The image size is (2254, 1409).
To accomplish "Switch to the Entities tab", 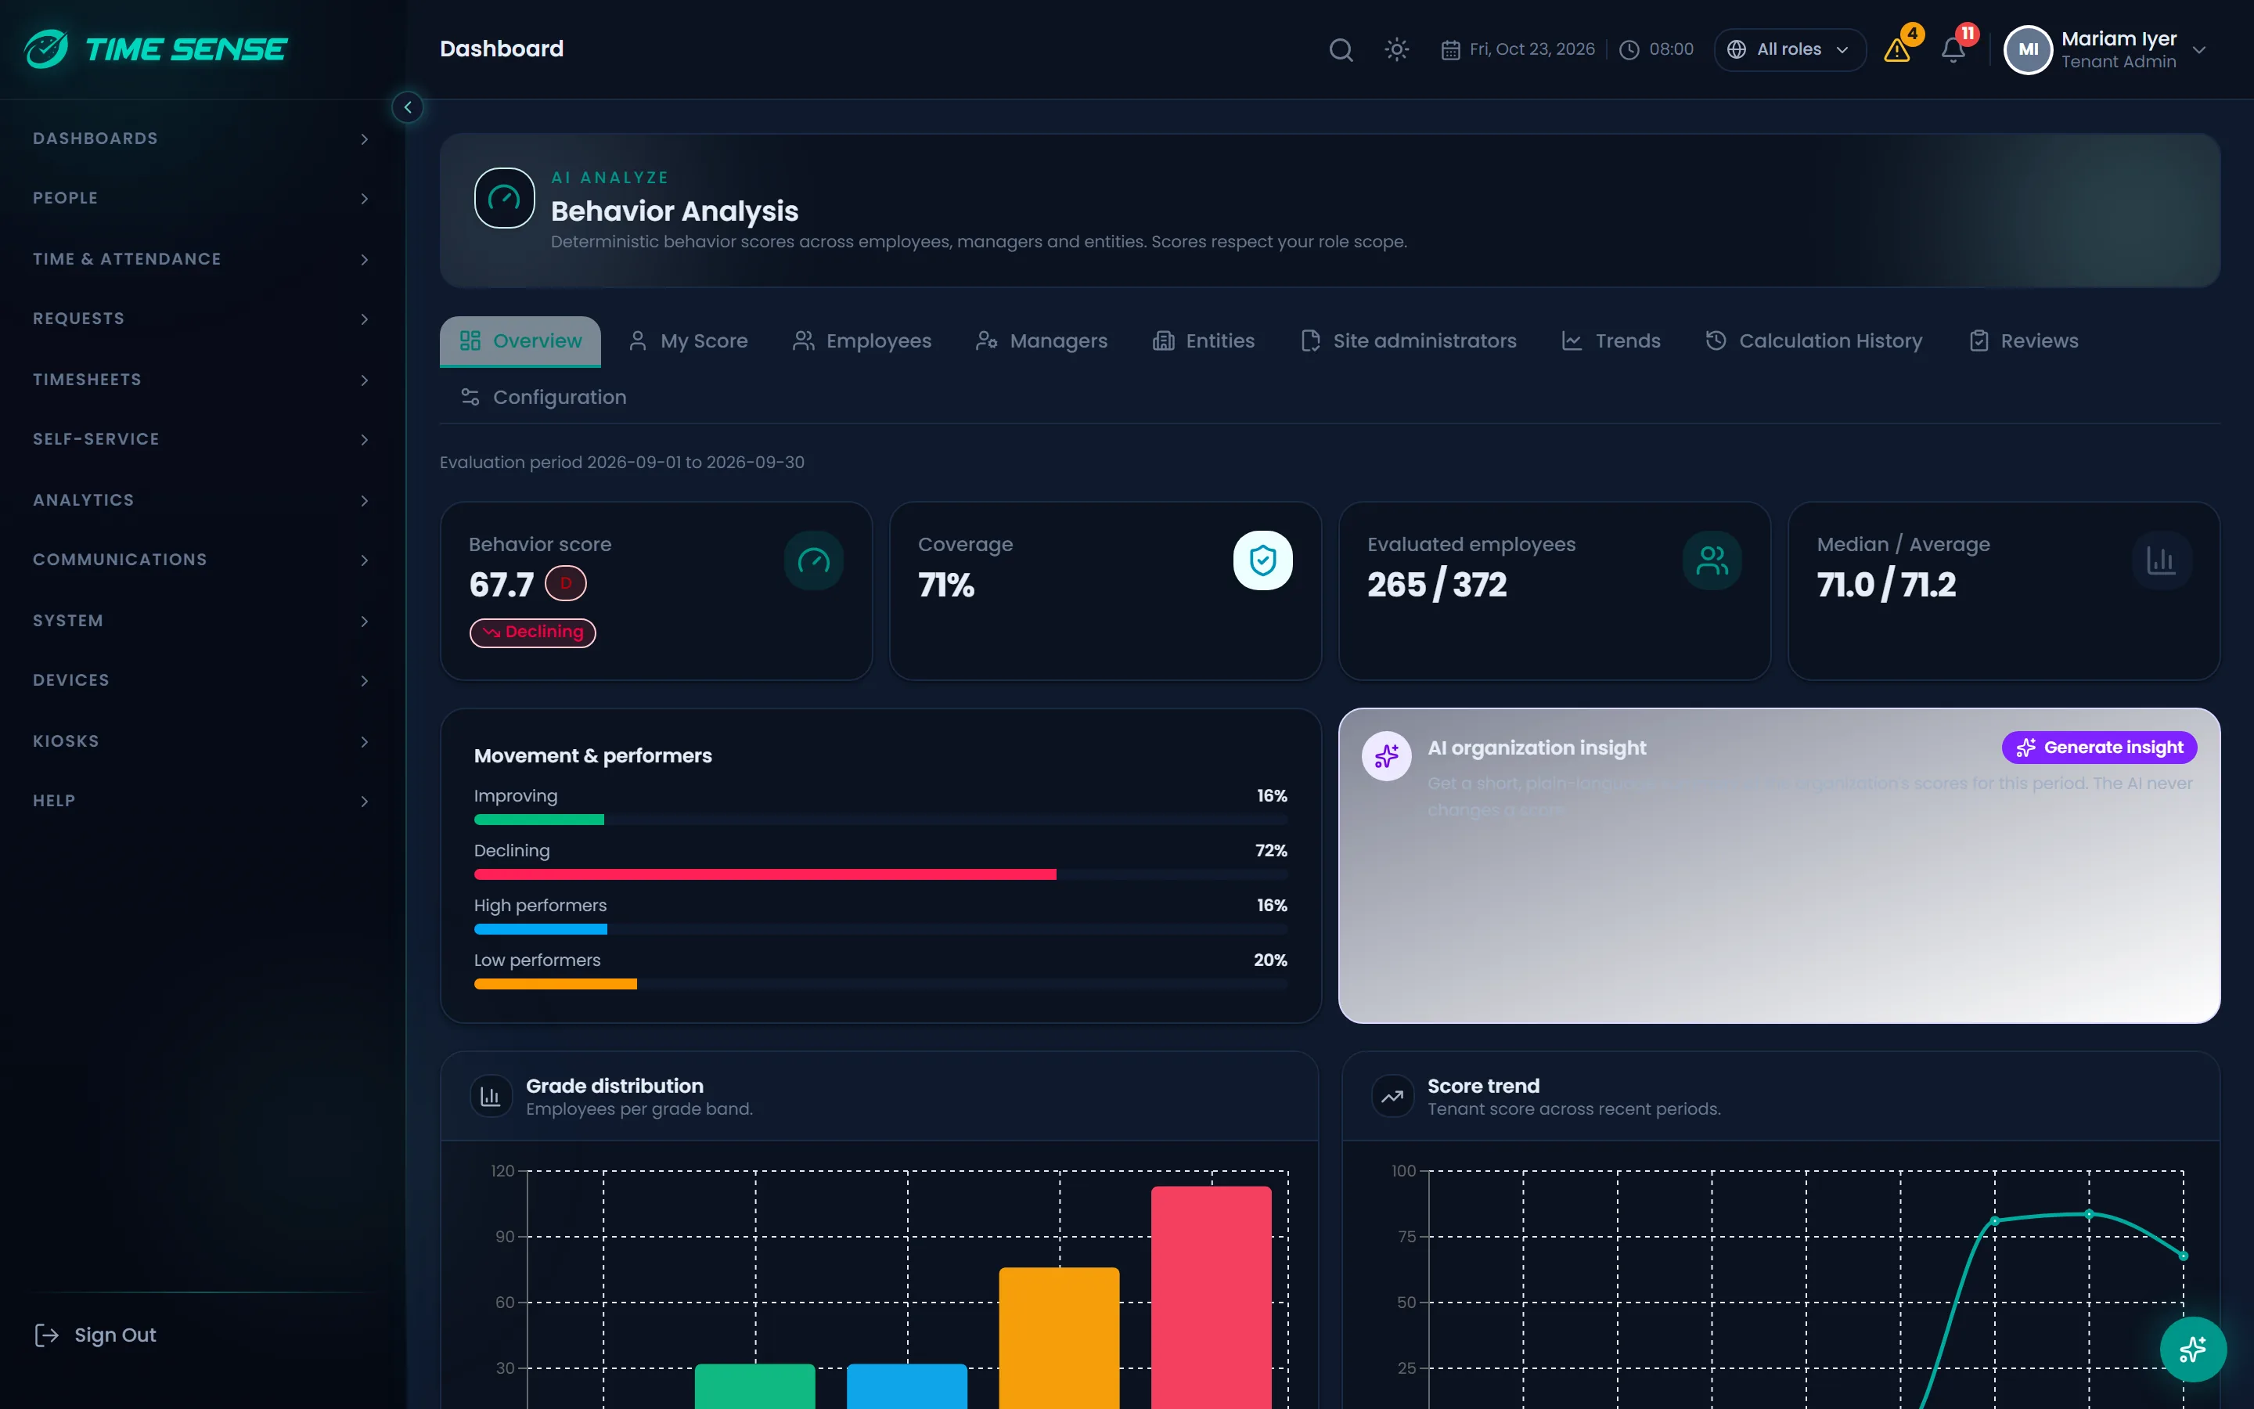I will coord(1204,341).
